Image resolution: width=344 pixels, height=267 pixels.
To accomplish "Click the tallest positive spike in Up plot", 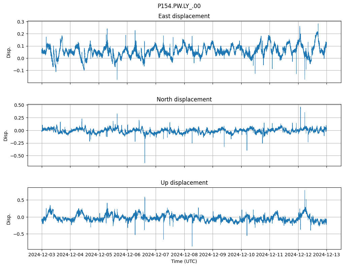I will click(x=305, y=191).
